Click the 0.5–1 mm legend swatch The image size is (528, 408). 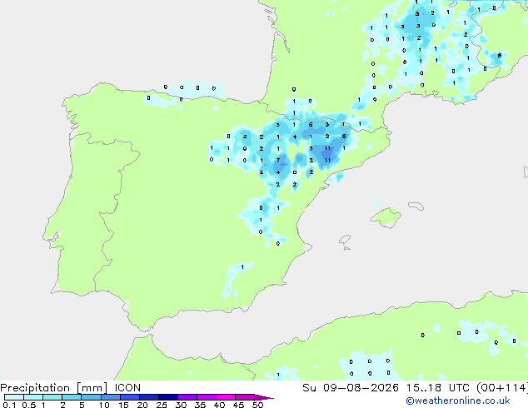[x=33, y=397]
